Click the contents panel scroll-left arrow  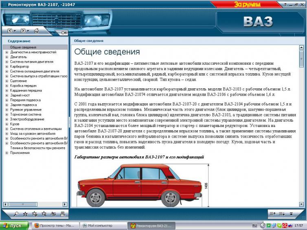pos(5,204)
